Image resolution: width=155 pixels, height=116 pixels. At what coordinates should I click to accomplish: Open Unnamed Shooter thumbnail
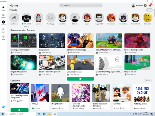point(80,62)
